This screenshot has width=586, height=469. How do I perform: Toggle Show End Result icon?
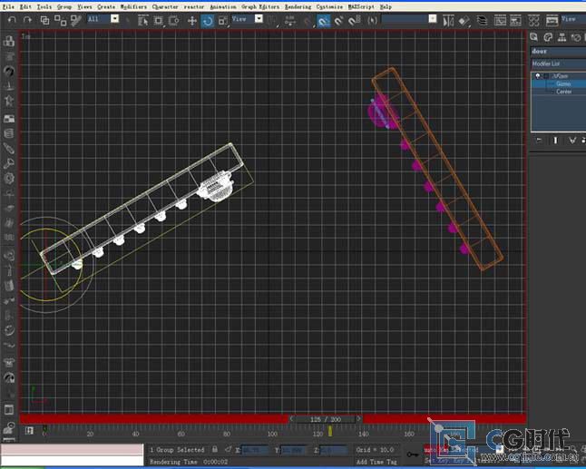(x=555, y=141)
